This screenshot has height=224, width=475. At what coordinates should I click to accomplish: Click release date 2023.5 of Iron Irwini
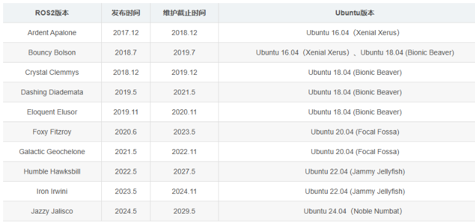click(126, 191)
